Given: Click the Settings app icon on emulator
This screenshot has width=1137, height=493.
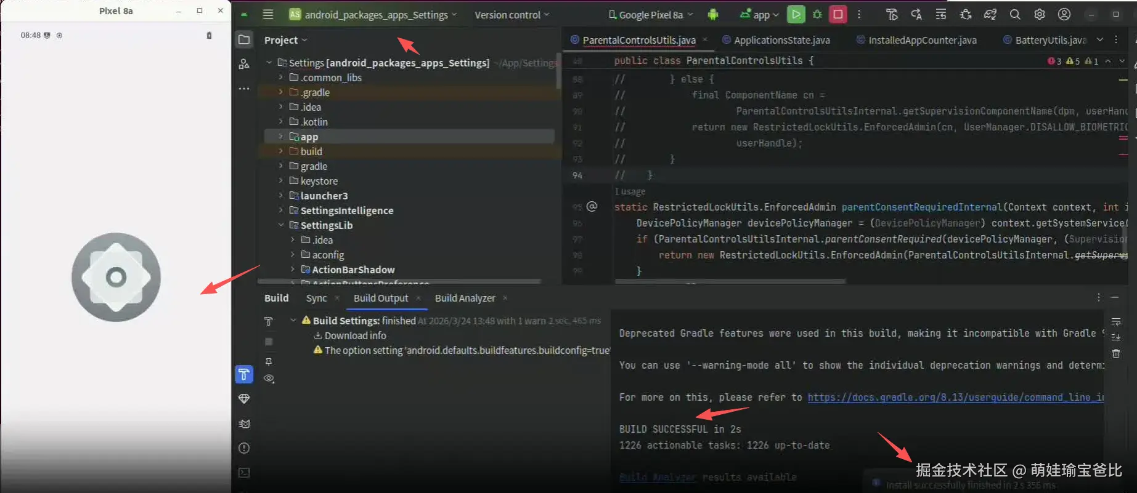Looking at the screenshot, I should [116, 277].
